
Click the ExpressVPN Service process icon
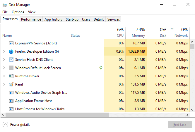[11, 43]
